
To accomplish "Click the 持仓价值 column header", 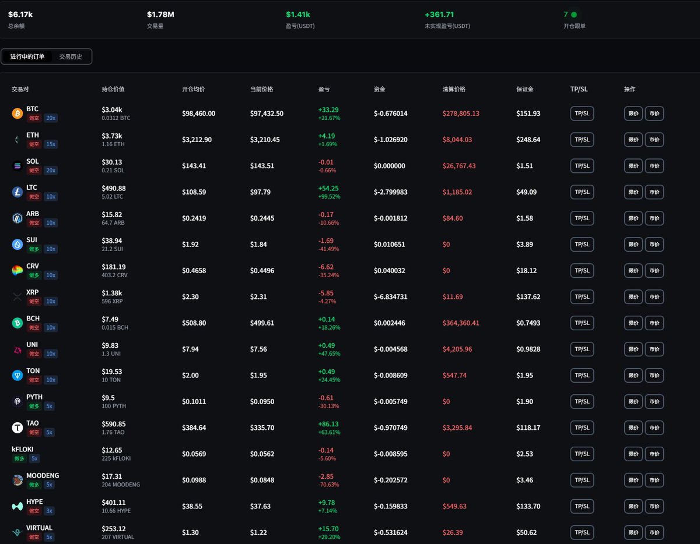I will click(113, 90).
